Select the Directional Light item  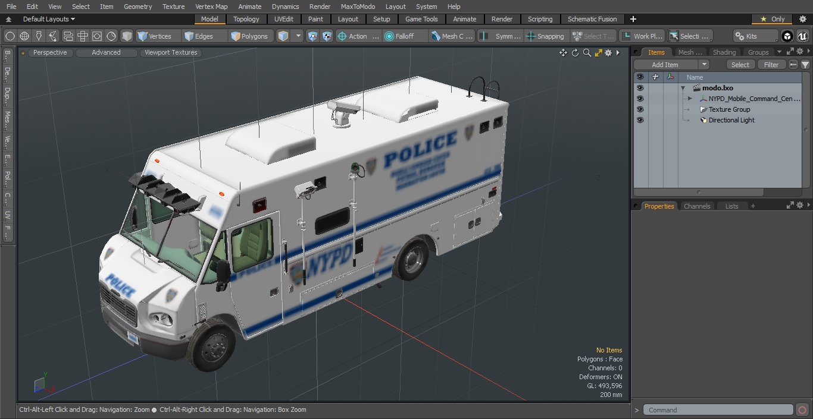coord(731,120)
